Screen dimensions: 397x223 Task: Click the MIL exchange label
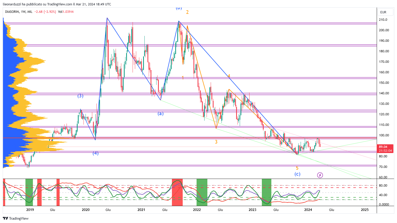[x=30, y=12]
